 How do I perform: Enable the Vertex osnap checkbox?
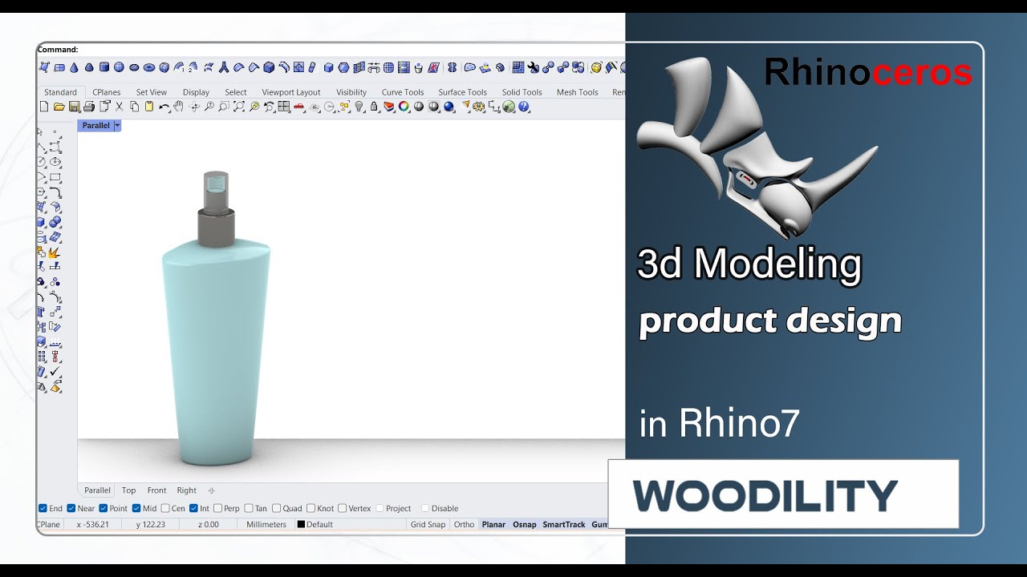pos(343,508)
